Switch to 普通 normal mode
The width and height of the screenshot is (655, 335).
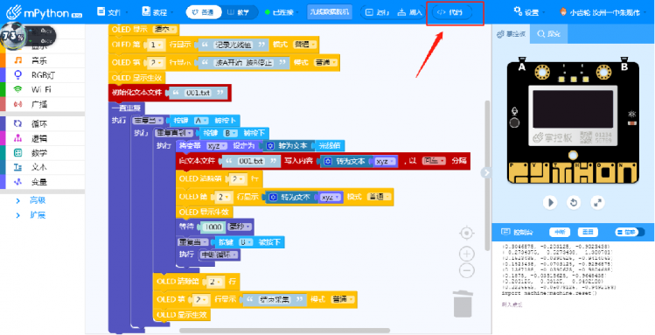tap(203, 12)
